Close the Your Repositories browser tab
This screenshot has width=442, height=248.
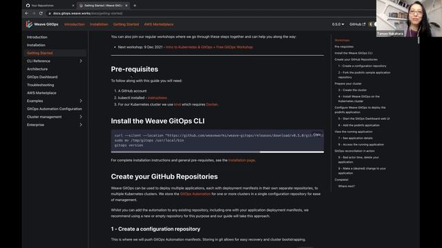[x=73, y=6]
